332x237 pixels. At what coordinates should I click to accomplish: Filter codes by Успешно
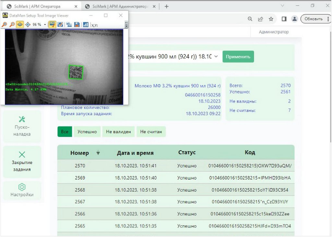pyautogui.click(x=87, y=132)
